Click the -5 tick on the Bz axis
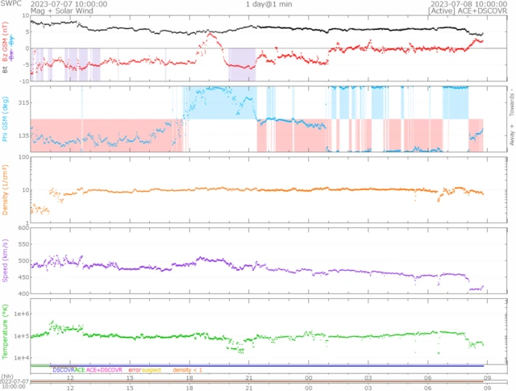 click(26, 64)
